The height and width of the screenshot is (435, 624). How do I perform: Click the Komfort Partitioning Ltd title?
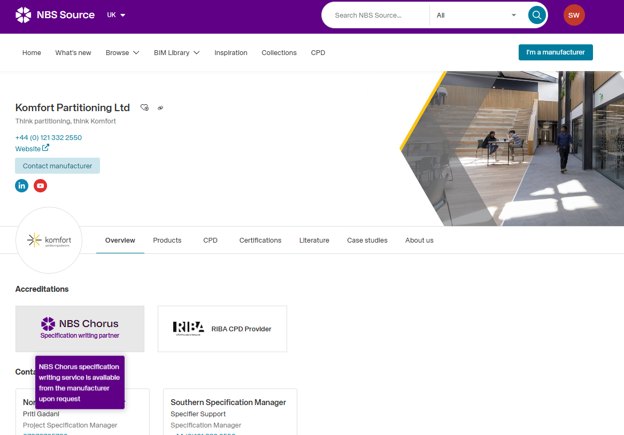[72, 108]
